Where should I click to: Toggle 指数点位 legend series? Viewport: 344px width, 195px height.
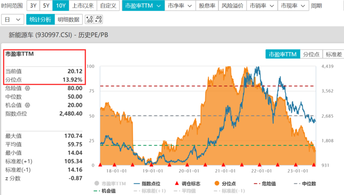[x=147, y=183]
